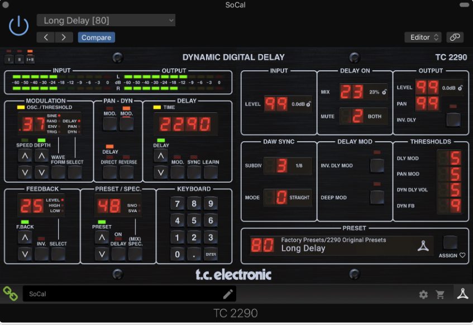Image resolution: width=473 pixels, height=325 pixels.
Task: Click the DLY MOD threshold value
Action: pyautogui.click(x=449, y=158)
